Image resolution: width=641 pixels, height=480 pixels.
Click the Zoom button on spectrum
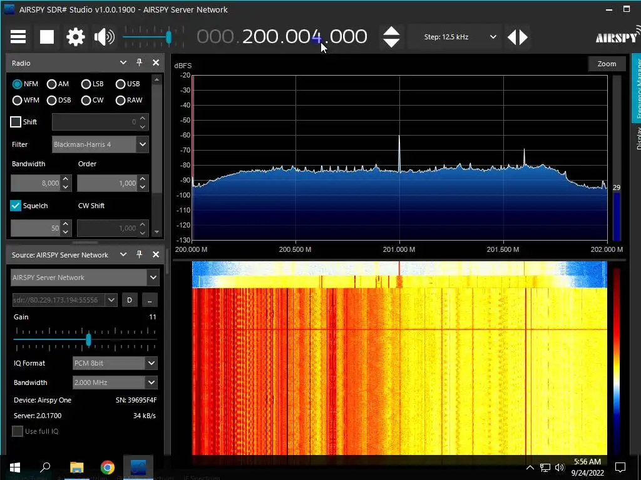coord(607,64)
